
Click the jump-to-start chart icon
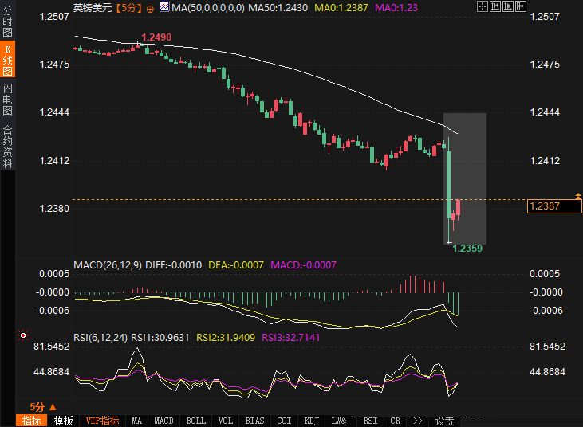495,6
